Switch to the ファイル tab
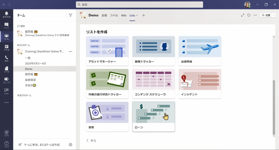Viewport: 279px width, 150px height. pos(114,15)
